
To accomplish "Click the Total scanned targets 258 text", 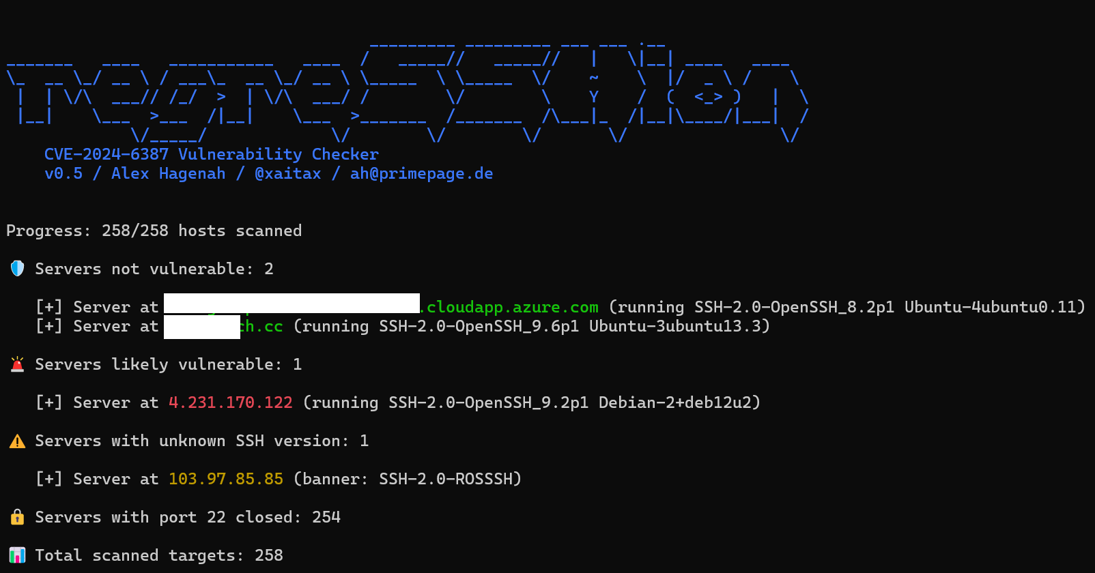I will 159,555.
